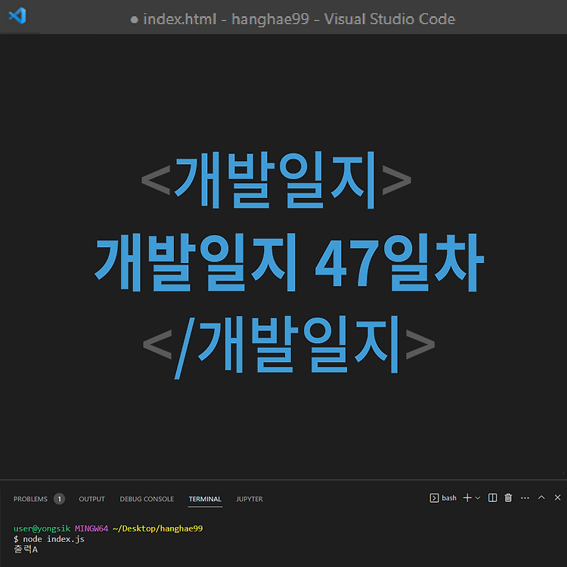Click the window title 'index.html - hanghae99'
Screen dimensions: 567x567
click(226, 19)
